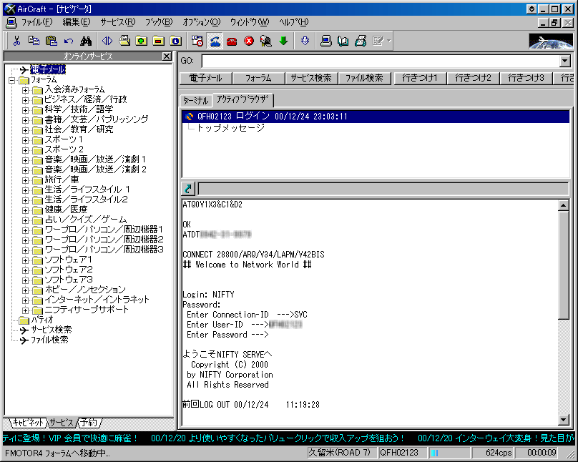Click the mailbox toolbar icon
578x462 pixels.
[266, 41]
